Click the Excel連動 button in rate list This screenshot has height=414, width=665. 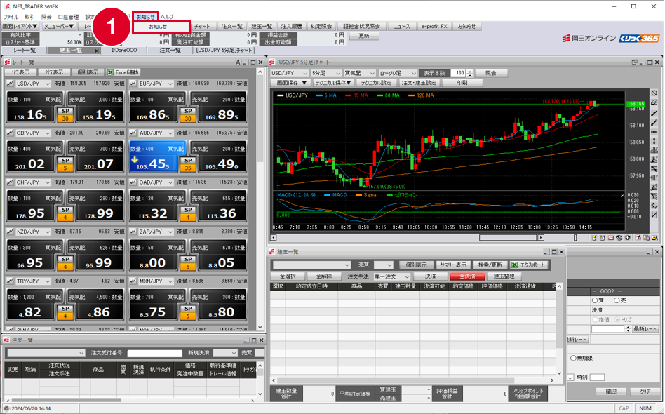123,72
